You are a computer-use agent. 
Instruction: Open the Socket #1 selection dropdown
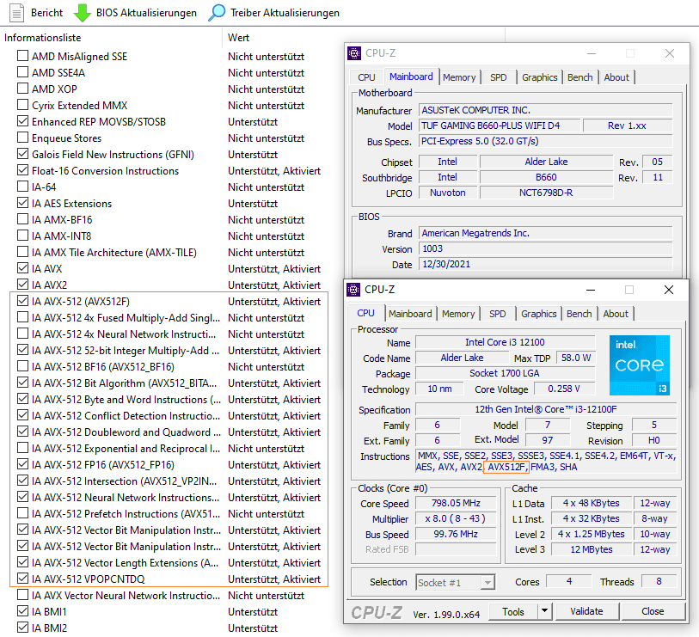[455, 582]
